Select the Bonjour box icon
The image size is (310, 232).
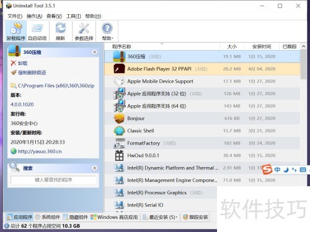pyautogui.click(x=119, y=118)
